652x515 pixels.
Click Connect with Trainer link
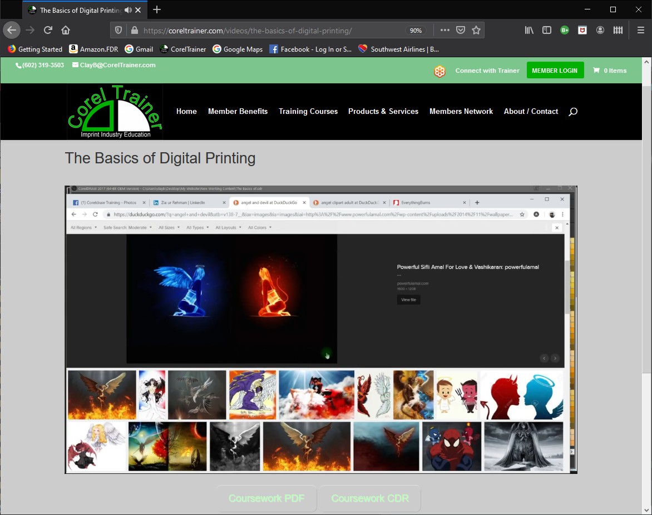point(487,71)
